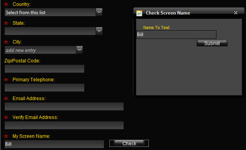Click the red asterisk beside Email Address
The width and height of the screenshot is (246, 150).
[6, 99]
